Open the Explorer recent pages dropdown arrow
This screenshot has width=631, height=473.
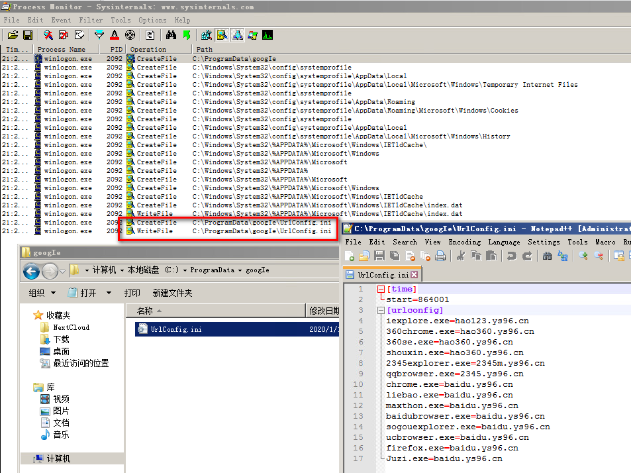(x=62, y=272)
